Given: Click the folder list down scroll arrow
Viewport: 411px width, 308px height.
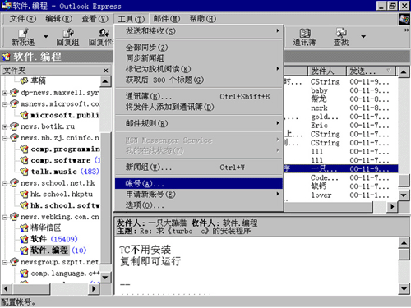Looking at the screenshot, I should [105, 278].
